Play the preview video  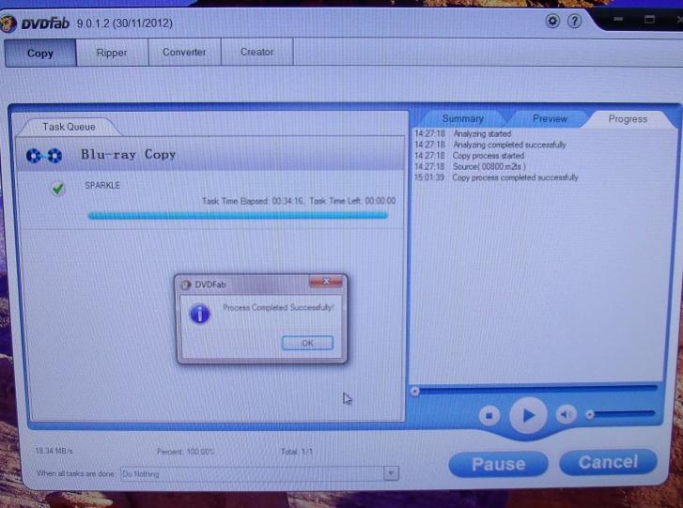click(x=528, y=415)
